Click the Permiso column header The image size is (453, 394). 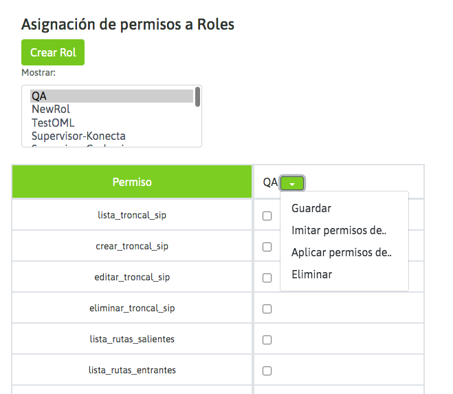point(132,183)
